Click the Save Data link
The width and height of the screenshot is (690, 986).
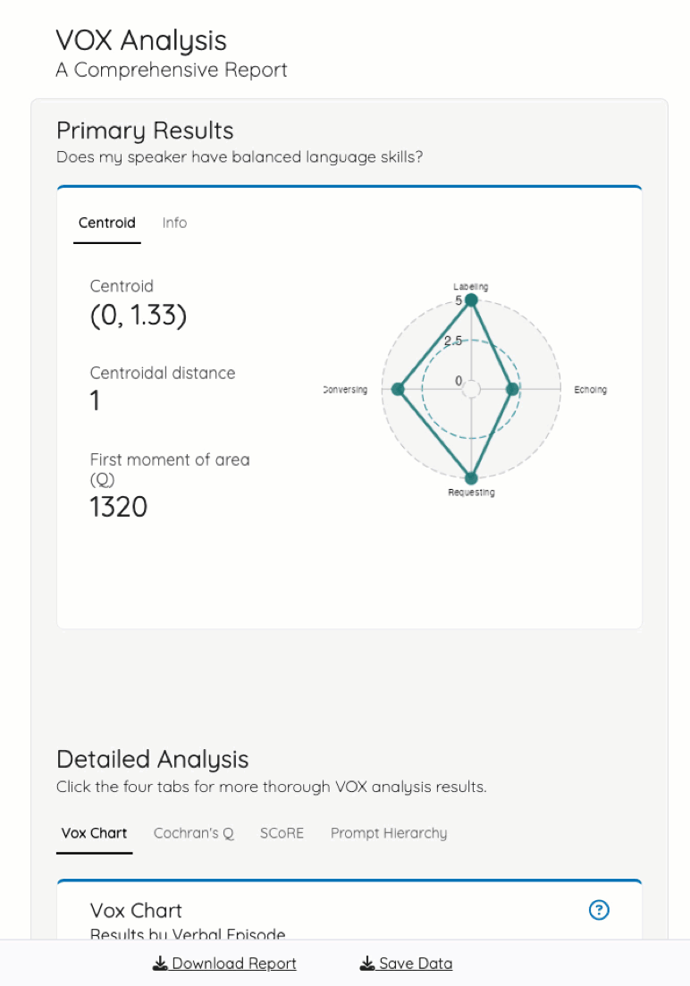416,964
